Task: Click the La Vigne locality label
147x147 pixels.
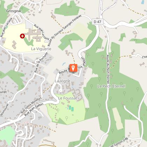Action: [x=63, y=81]
